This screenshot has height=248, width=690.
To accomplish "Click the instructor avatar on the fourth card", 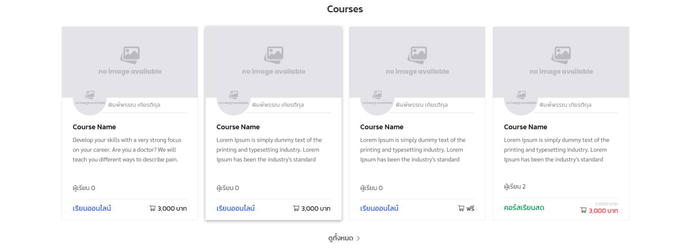I will [520, 98].
